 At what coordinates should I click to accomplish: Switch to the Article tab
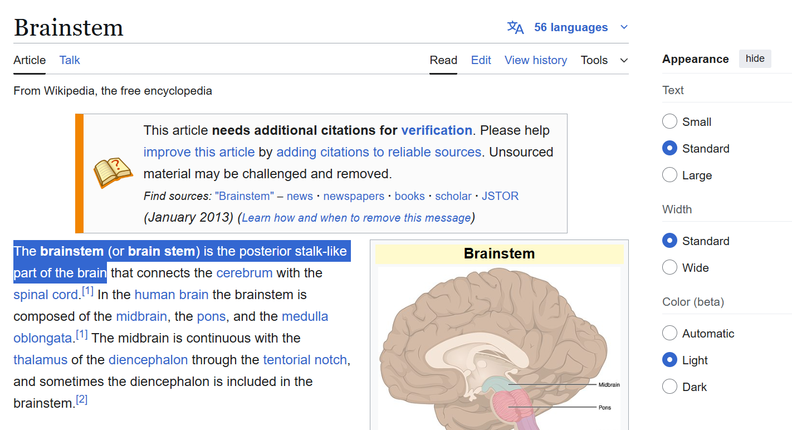(x=30, y=60)
